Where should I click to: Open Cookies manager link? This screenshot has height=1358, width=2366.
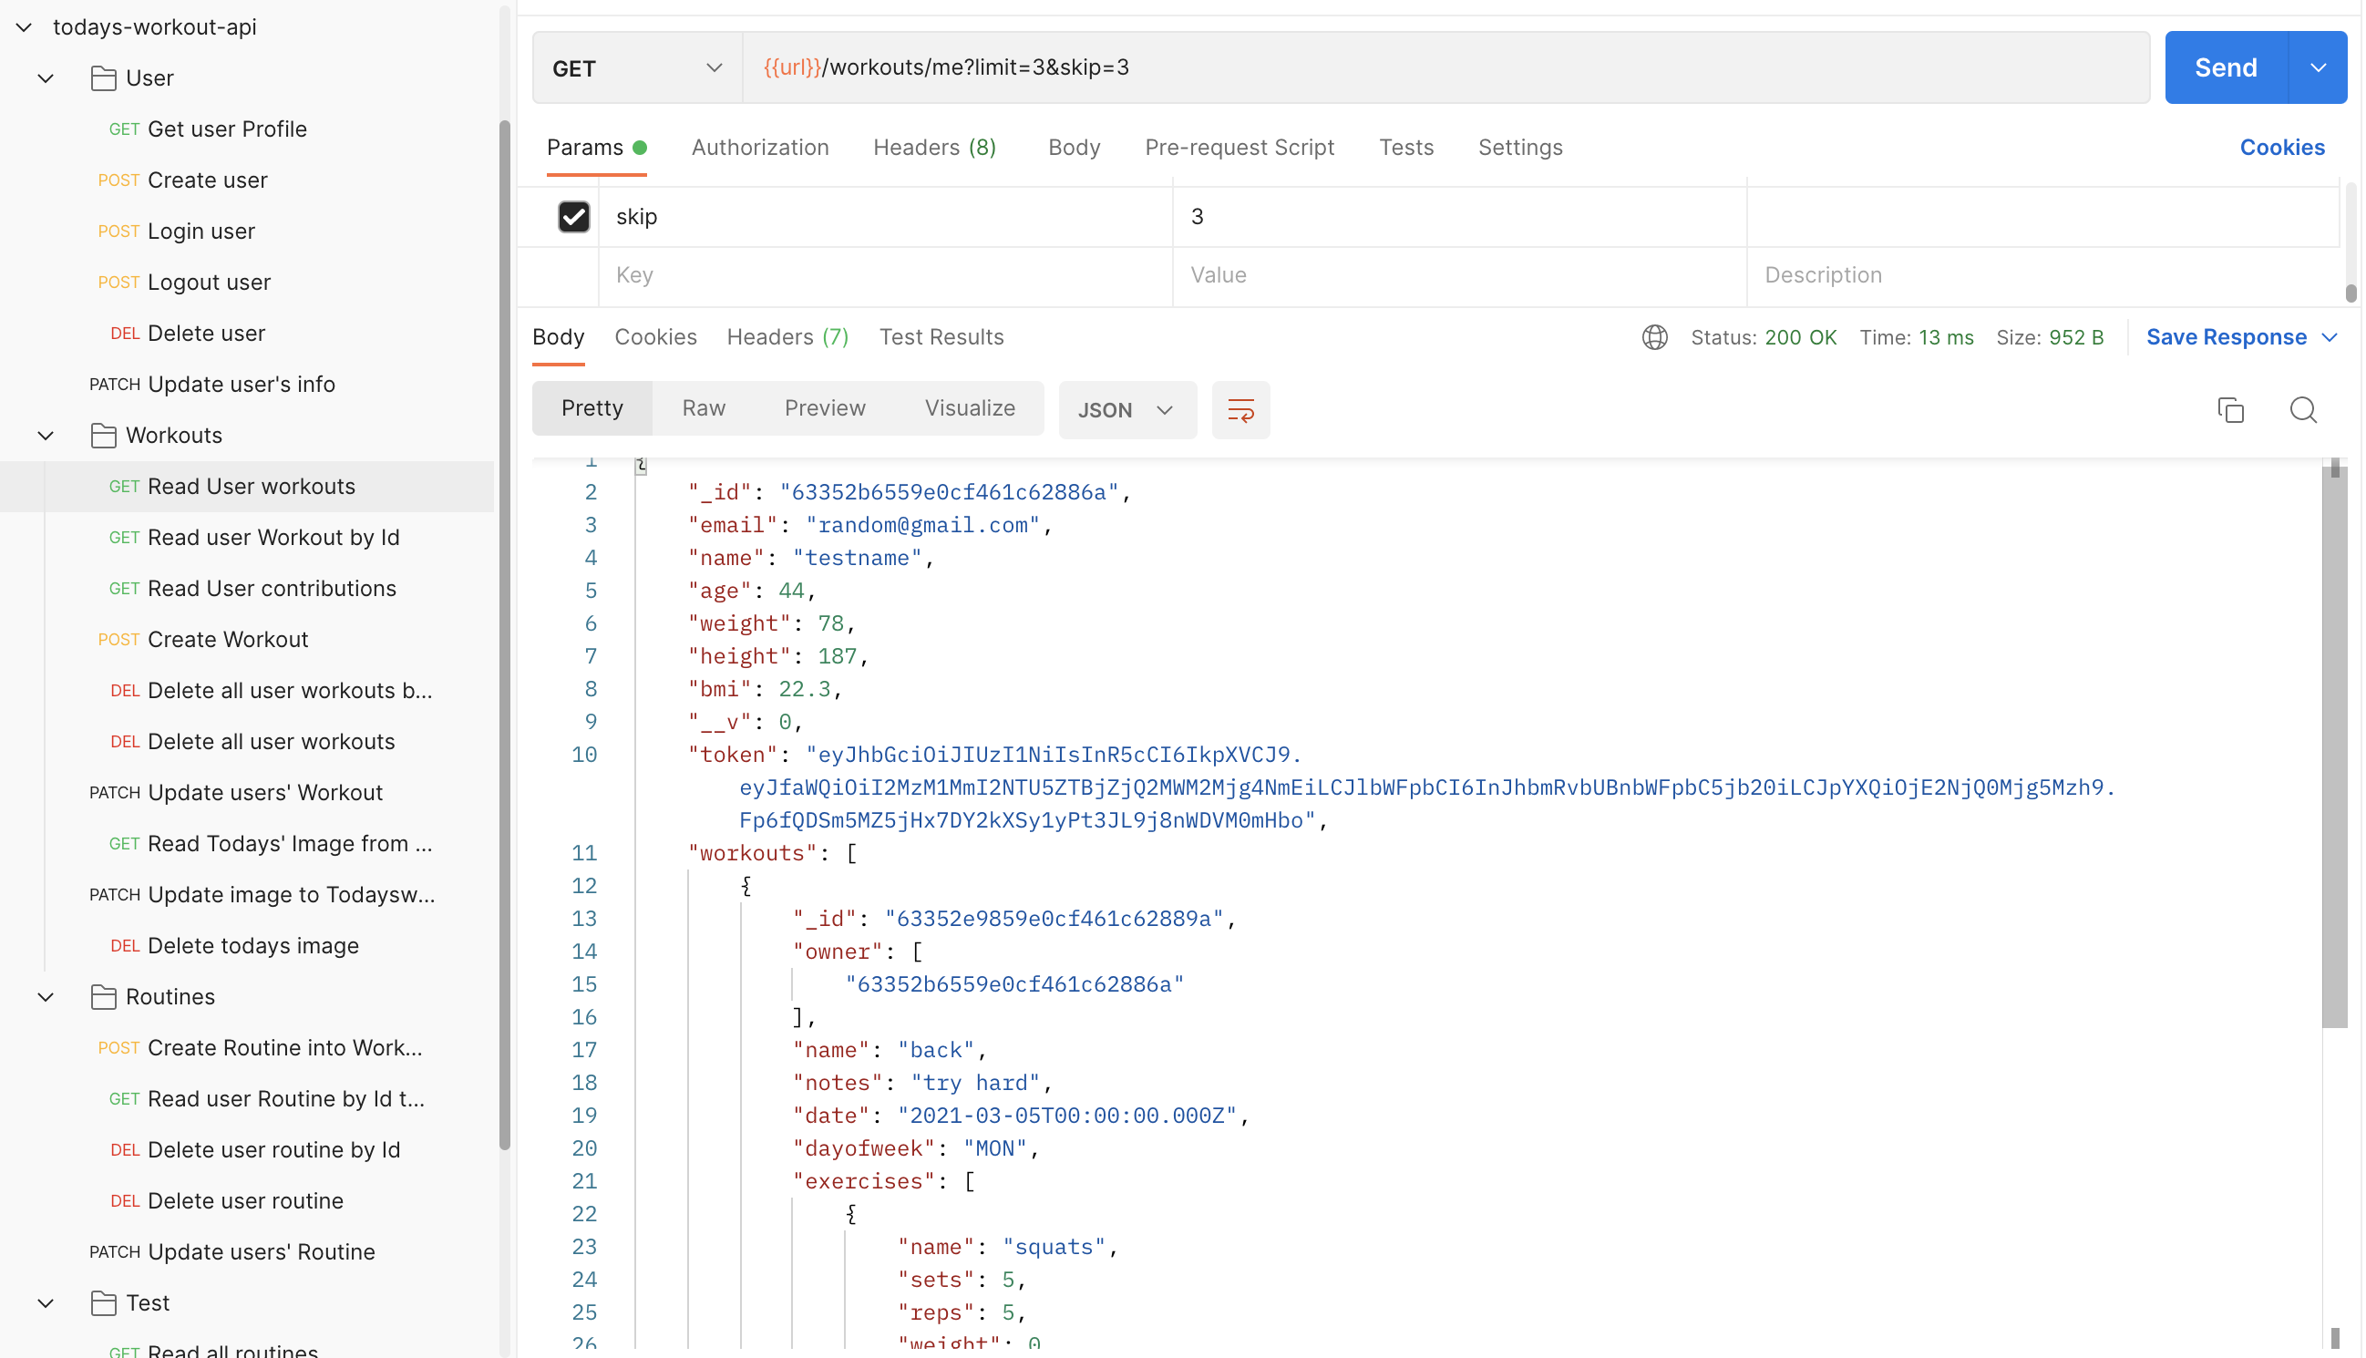click(2282, 148)
